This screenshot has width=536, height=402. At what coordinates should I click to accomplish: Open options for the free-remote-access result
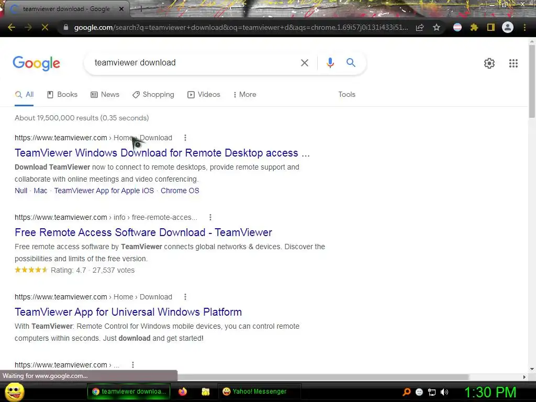click(x=210, y=217)
